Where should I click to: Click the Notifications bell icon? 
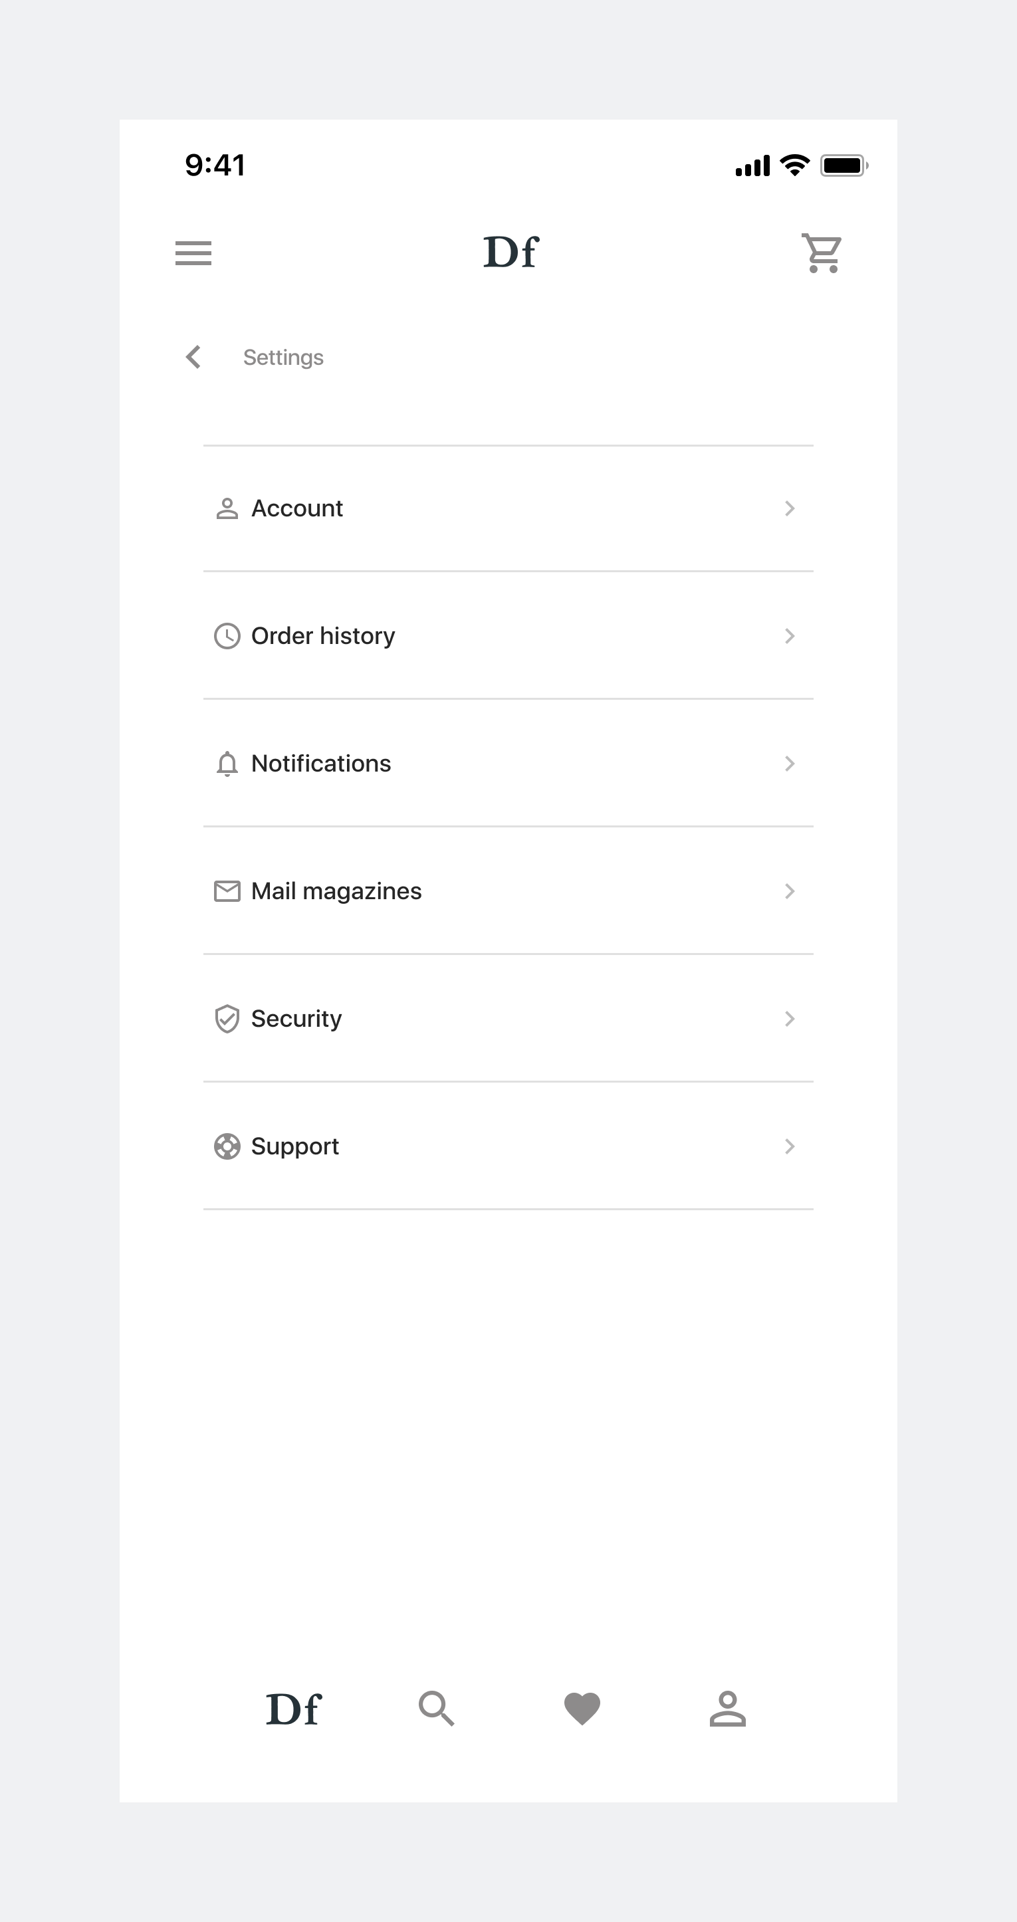pyautogui.click(x=227, y=763)
